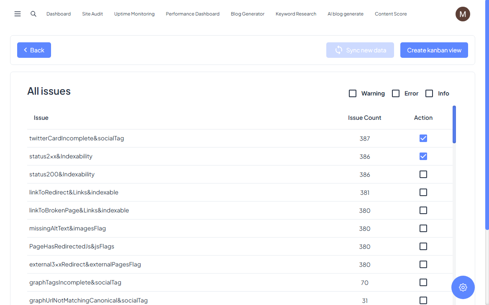
Task: Go to Keyword Research menu item
Action: (x=296, y=14)
